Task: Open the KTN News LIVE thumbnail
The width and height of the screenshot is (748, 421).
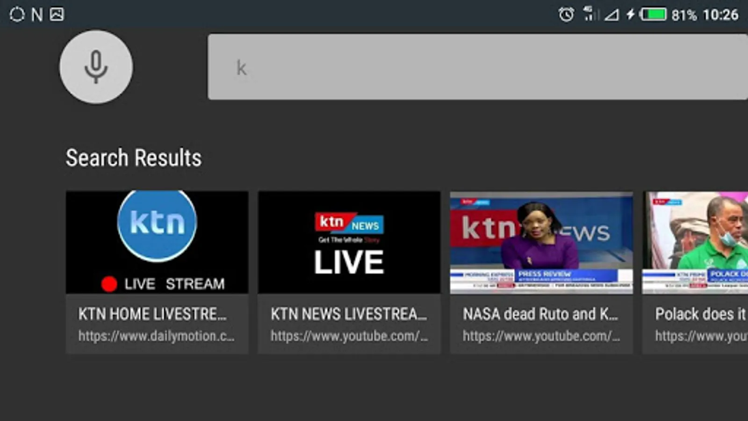Action: 349,242
